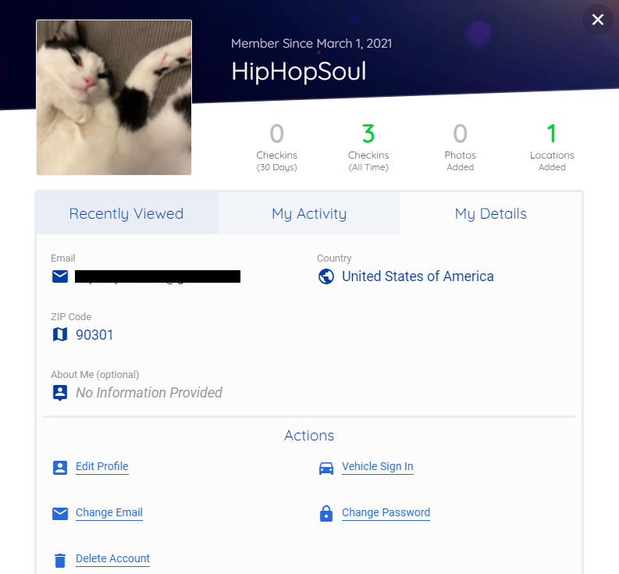Click the profile icon beside Edit Profile
Image resolution: width=619 pixels, height=574 pixels.
[60, 468]
